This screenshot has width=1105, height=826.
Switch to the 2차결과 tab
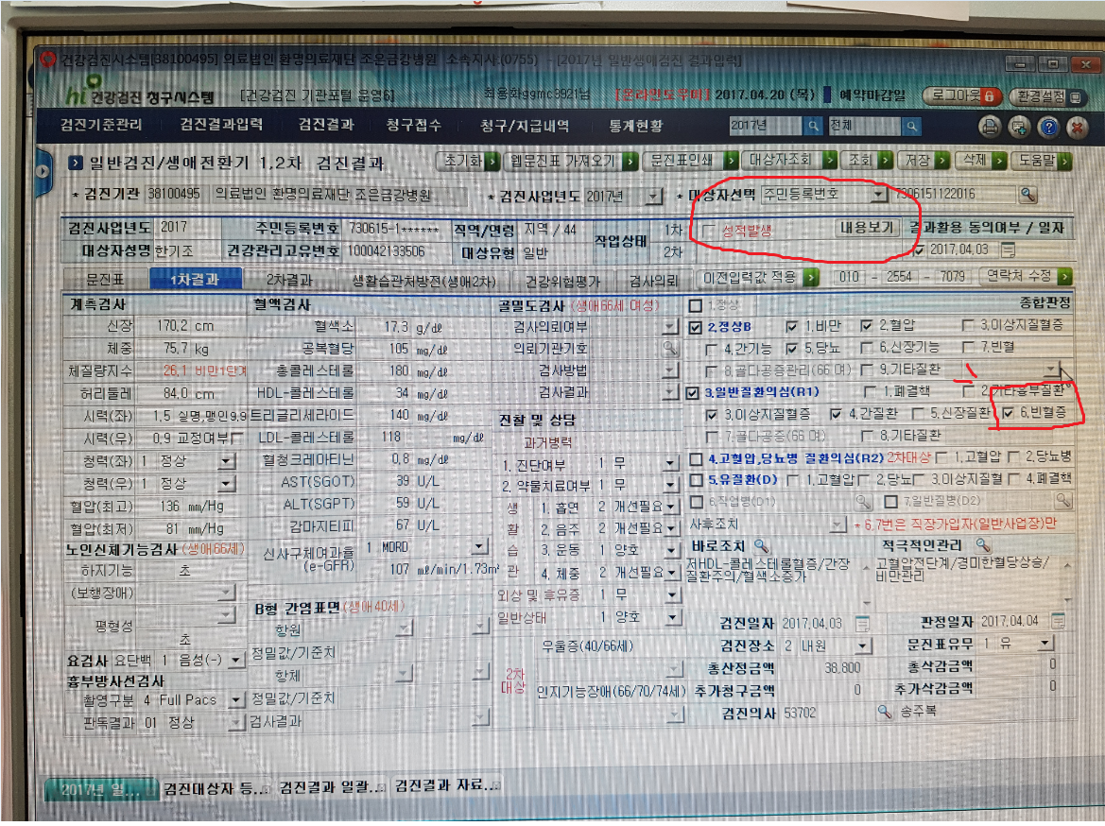click(289, 280)
